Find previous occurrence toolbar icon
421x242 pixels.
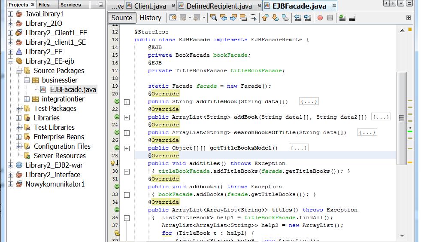coord(224,18)
